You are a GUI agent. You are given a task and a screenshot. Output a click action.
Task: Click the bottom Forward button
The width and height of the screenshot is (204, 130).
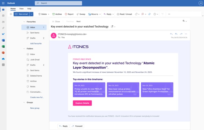click(77, 126)
